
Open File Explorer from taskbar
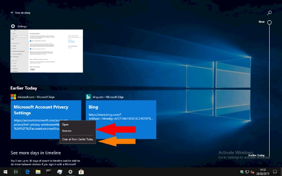38,172
